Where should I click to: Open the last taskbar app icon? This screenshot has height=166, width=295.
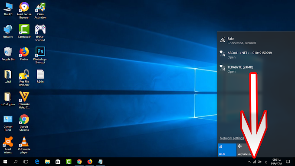pos(100,162)
